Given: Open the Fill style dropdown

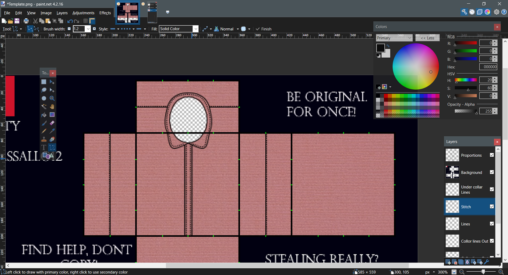Looking at the screenshot, I should point(195,29).
